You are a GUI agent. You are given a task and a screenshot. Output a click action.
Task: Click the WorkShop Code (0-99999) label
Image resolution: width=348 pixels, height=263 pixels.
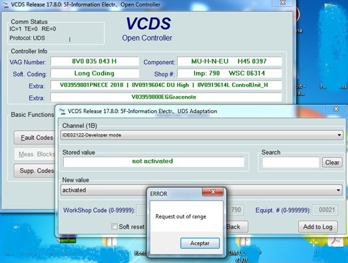[99, 210]
